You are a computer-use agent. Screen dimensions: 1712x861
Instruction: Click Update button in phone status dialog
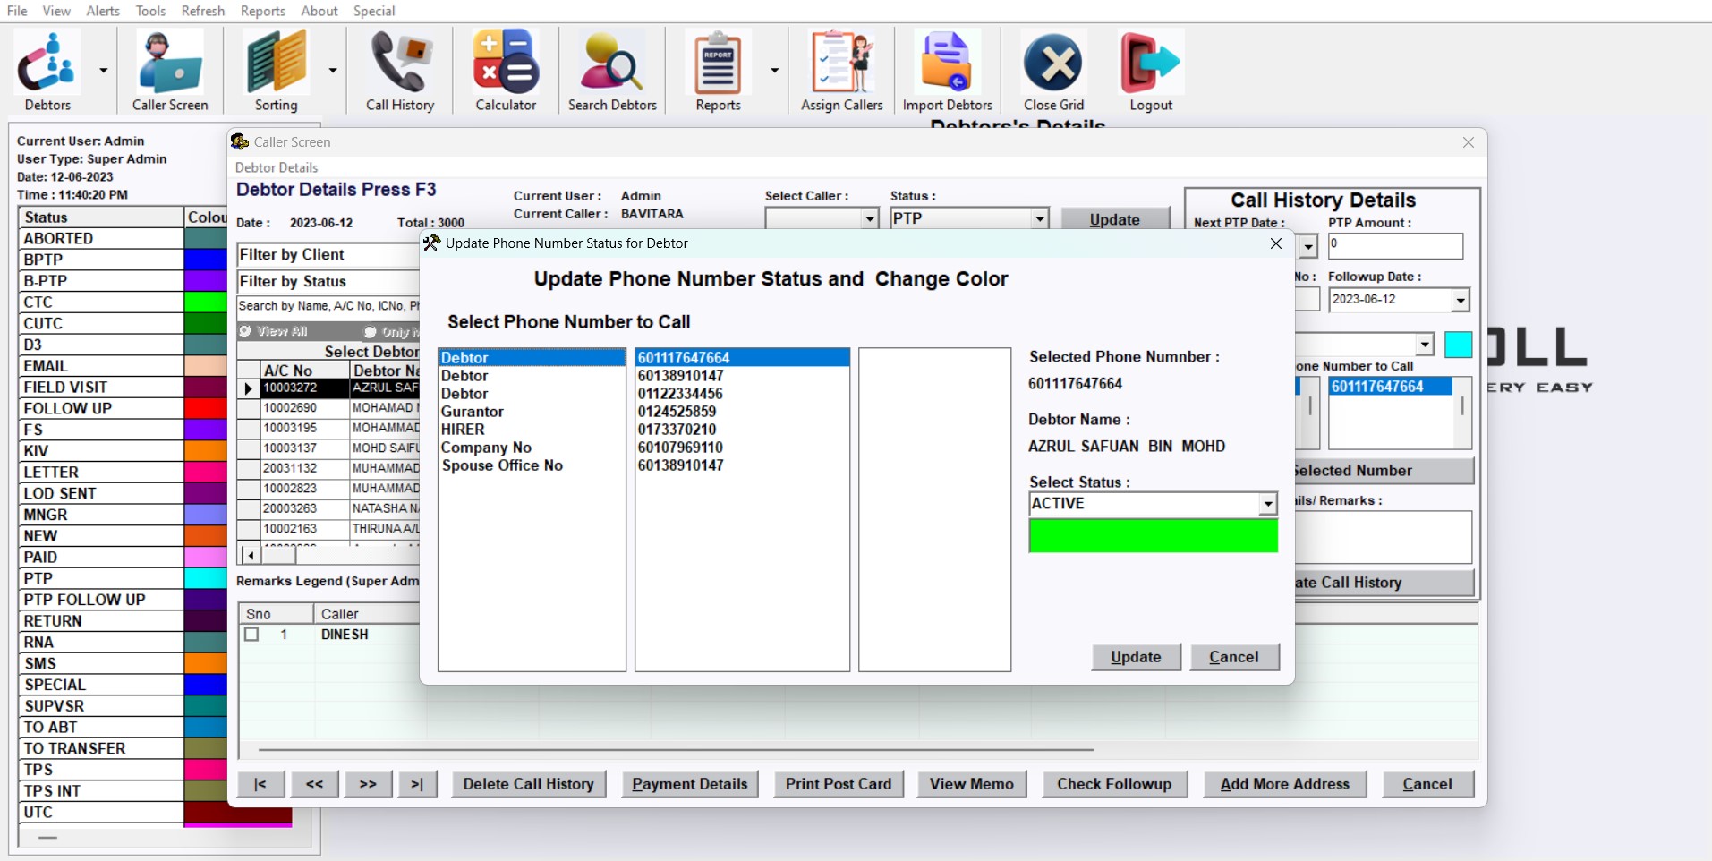click(1136, 657)
